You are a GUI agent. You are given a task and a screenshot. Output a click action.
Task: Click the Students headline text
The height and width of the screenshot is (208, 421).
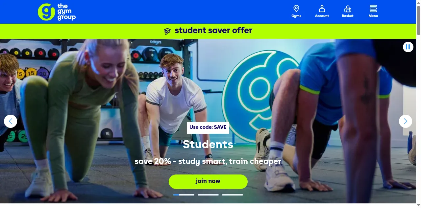coord(208,144)
